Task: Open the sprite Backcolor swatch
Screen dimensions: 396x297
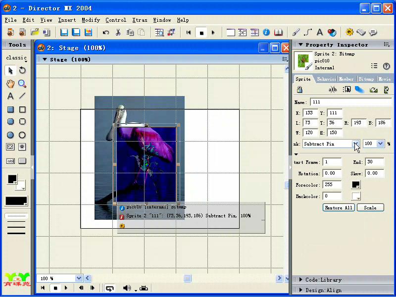Action: point(356,196)
